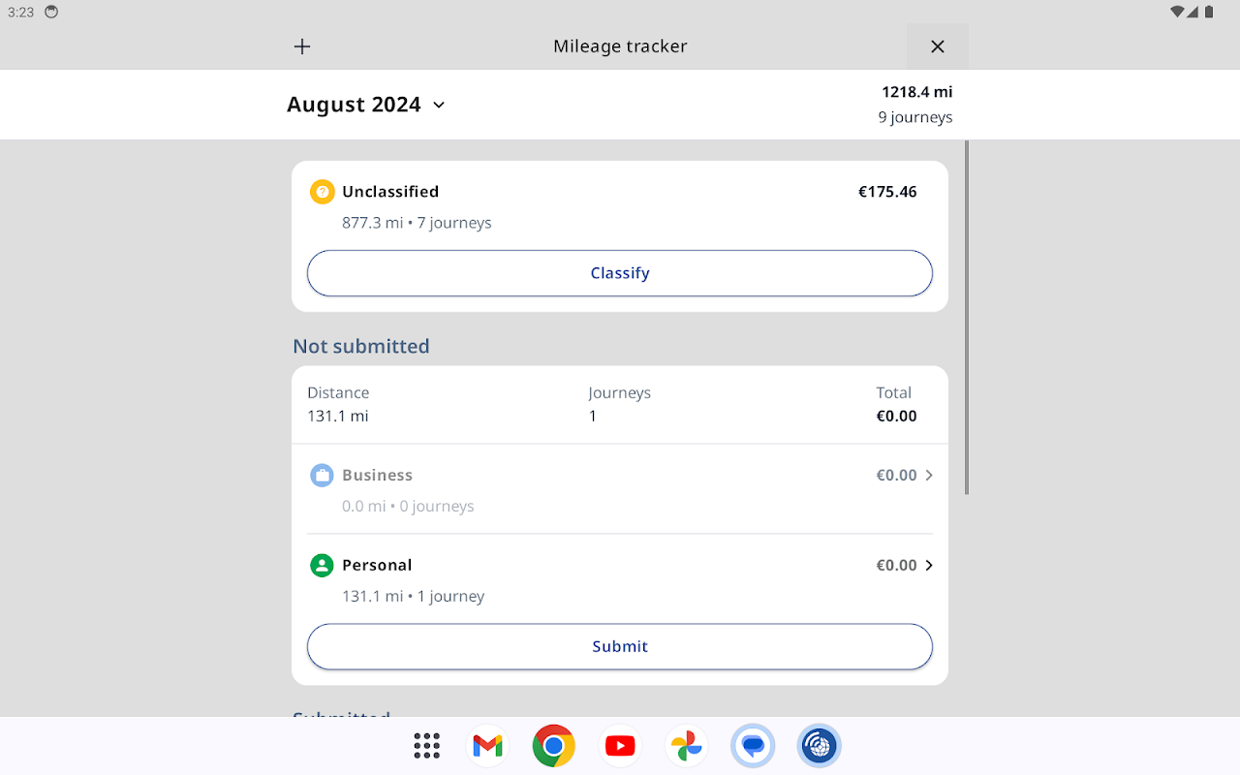Click the 9 journeys summary text
The image size is (1240, 775).
(x=915, y=117)
